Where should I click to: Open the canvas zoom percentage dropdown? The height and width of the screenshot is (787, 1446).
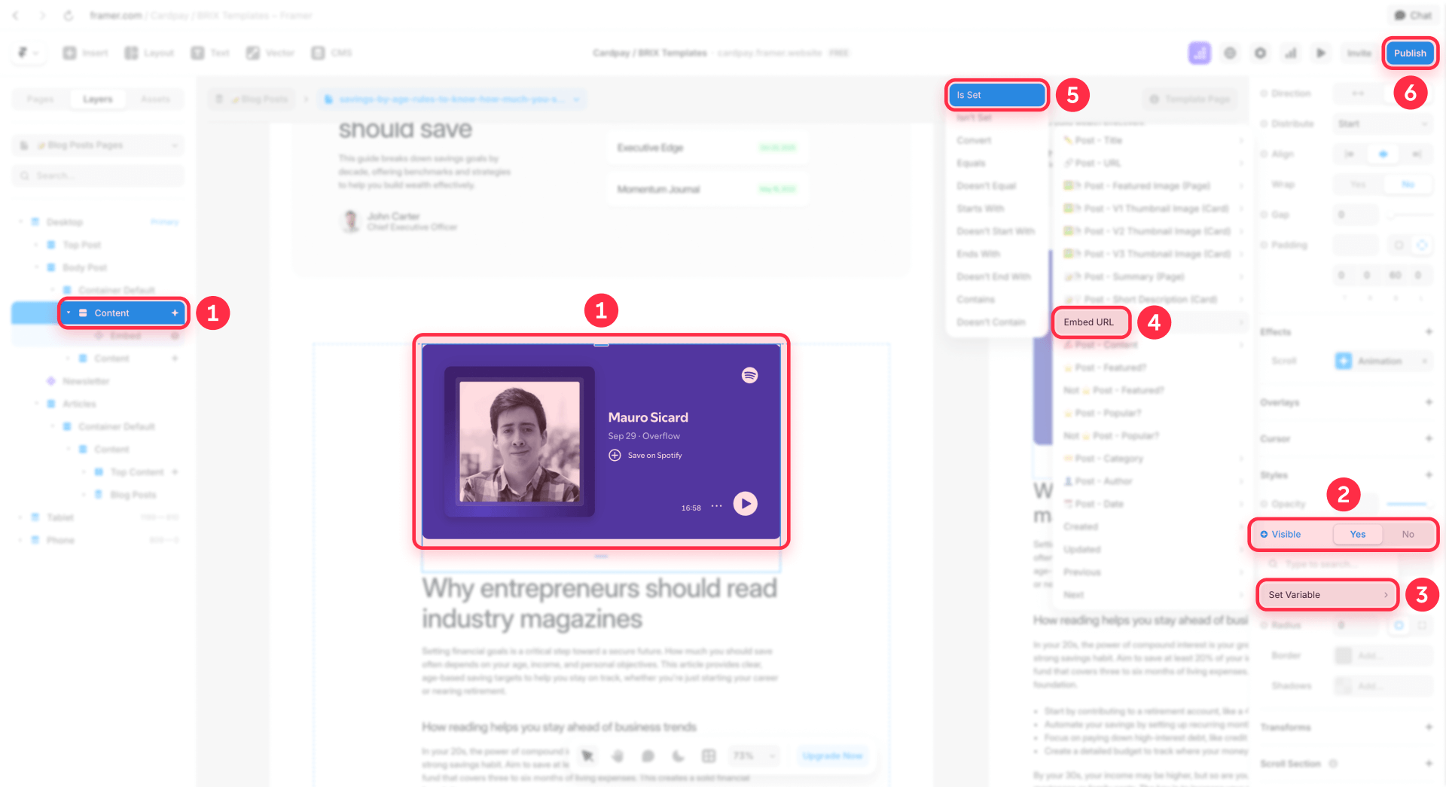point(754,755)
